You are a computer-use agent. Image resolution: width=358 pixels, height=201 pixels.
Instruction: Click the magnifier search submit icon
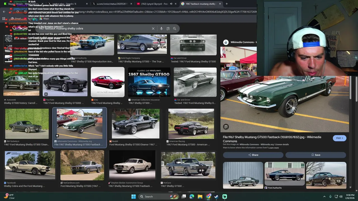coord(175,28)
